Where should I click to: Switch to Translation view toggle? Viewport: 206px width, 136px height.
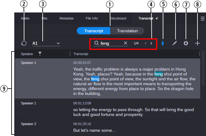[x=127, y=31]
